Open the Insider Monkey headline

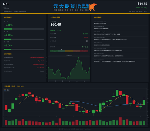[108, 51]
